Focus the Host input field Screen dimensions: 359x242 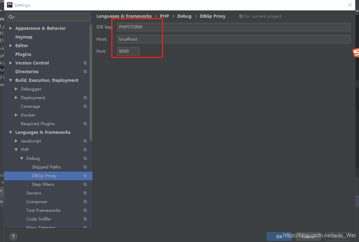point(234,39)
